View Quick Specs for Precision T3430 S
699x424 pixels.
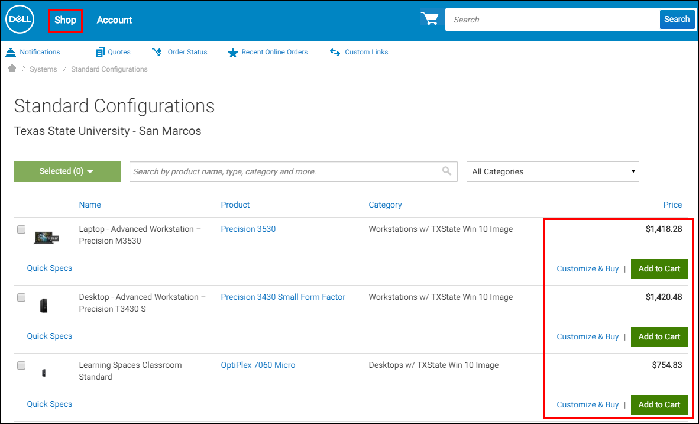pos(50,336)
